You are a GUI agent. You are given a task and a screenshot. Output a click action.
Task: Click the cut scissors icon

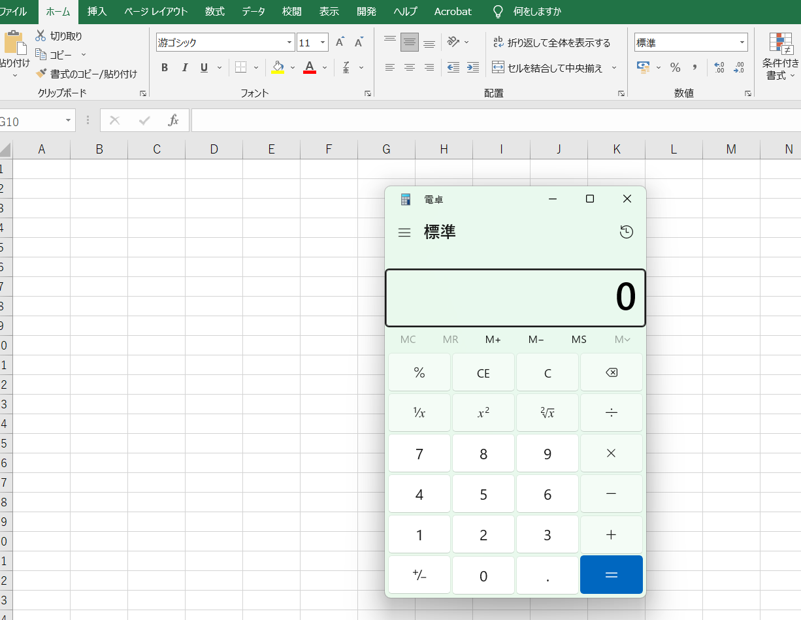[41, 36]
